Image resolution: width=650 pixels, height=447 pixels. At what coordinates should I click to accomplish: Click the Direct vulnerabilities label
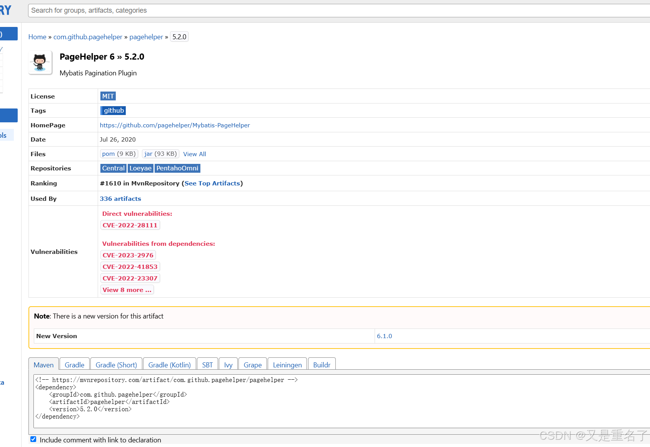[x=137, y=213]
